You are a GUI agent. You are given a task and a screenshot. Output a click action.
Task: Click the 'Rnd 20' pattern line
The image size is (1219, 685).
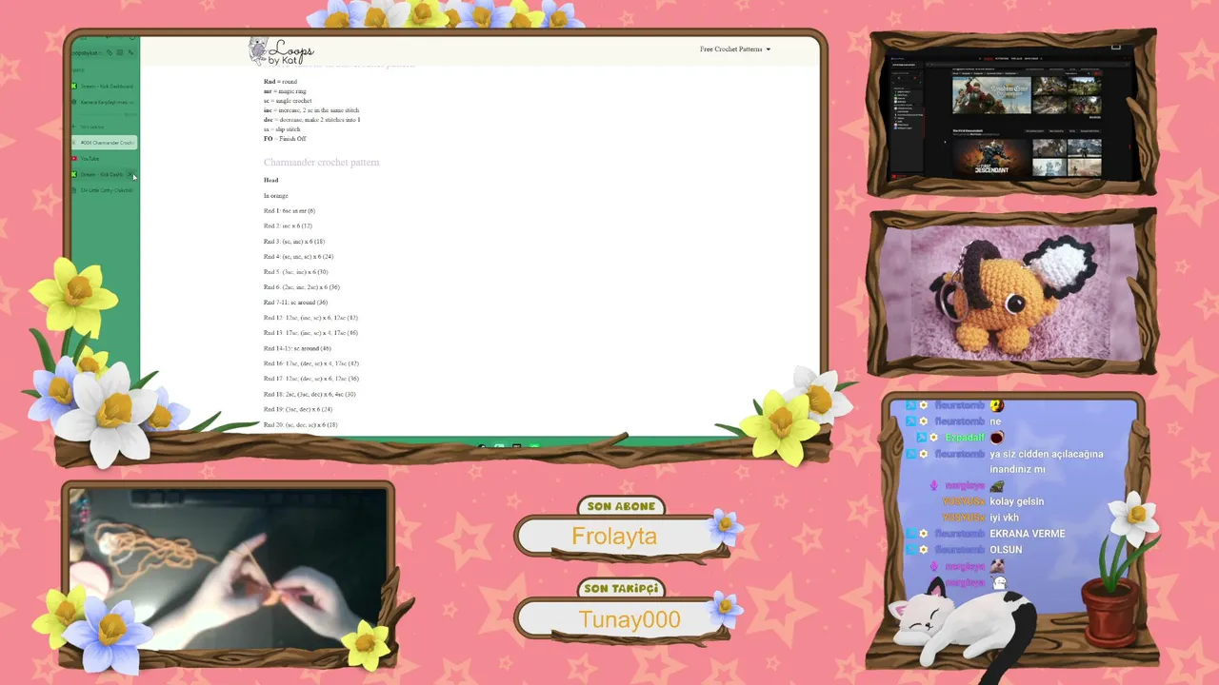(x=300, y=425)
